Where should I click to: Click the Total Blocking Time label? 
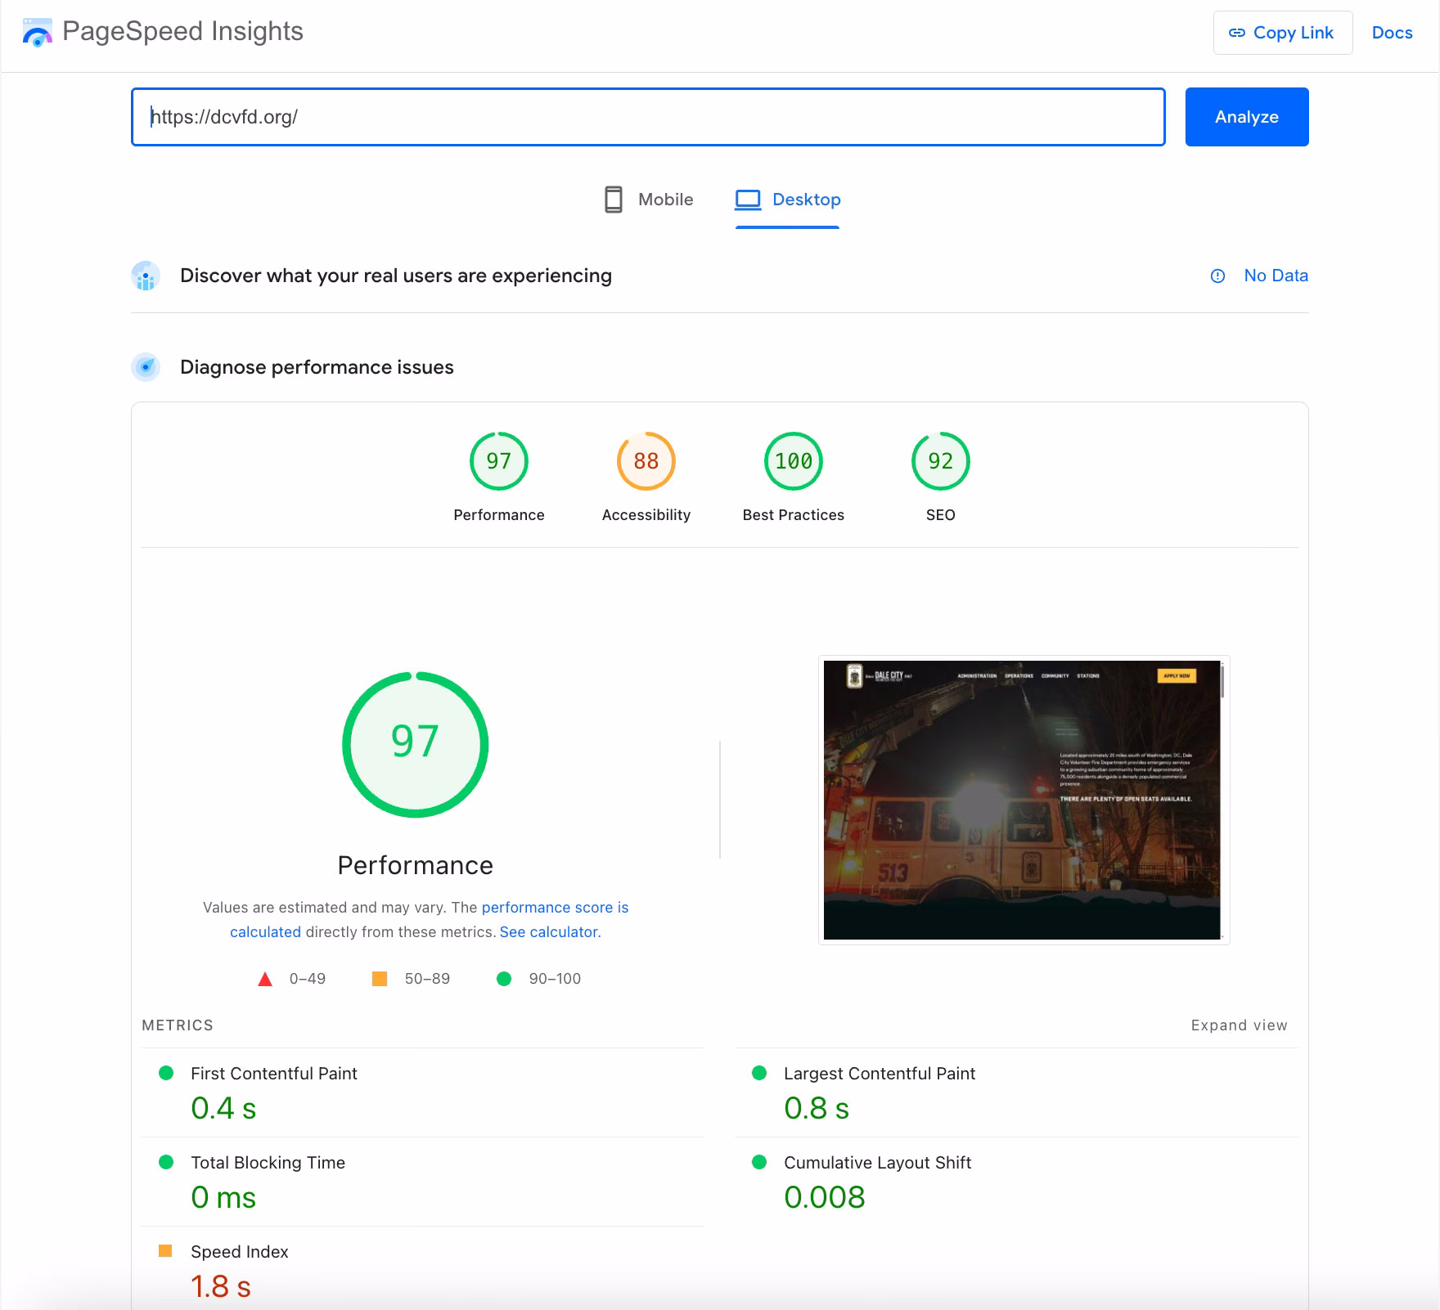268,1163
